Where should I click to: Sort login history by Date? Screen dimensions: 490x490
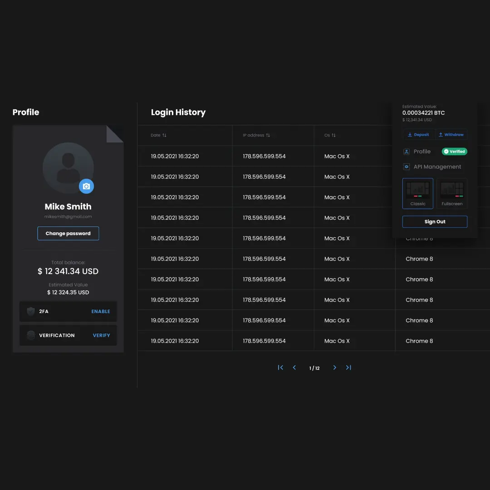(164, 135)
